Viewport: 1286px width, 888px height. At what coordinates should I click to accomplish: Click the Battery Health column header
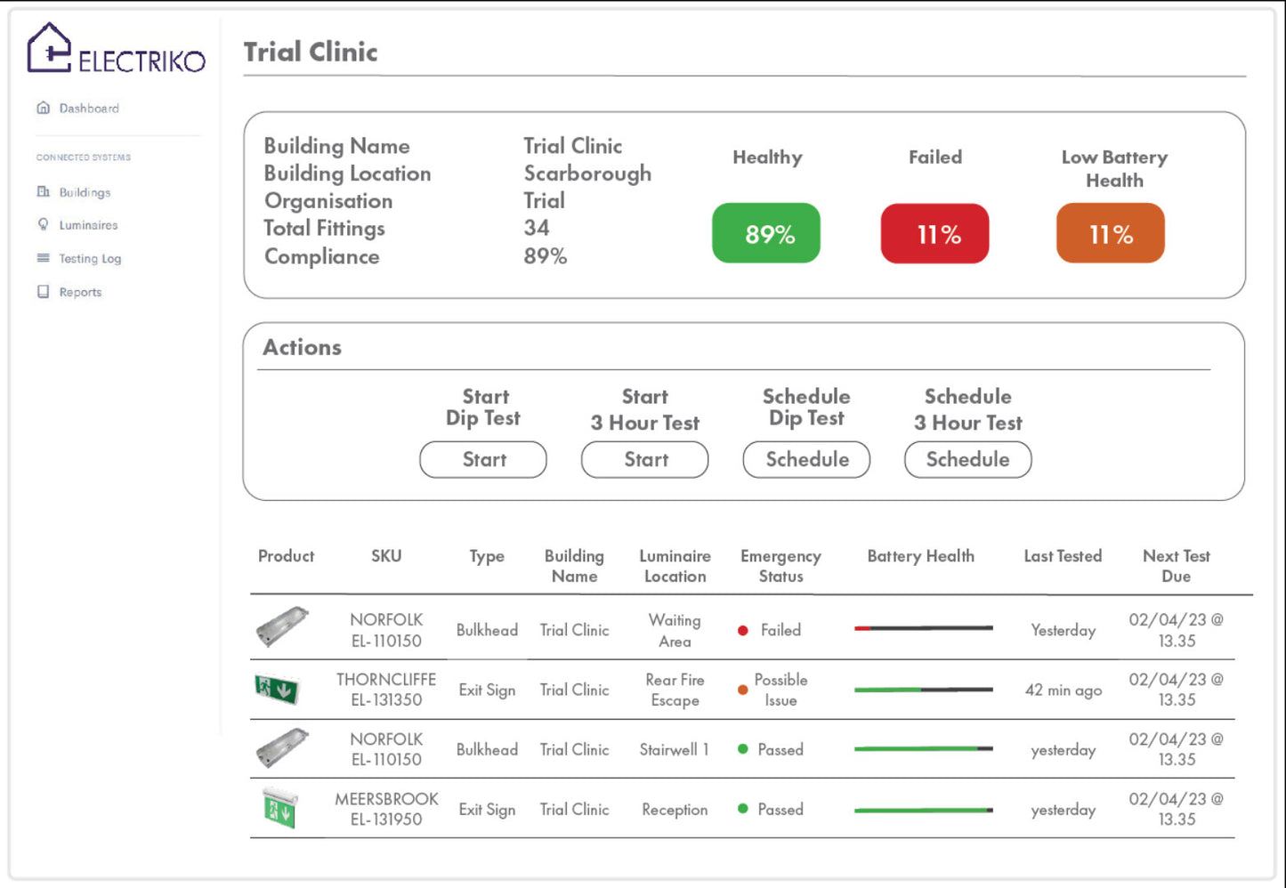coord(921,555)
